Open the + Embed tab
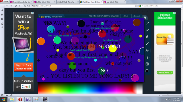 (x=136, y=16)
